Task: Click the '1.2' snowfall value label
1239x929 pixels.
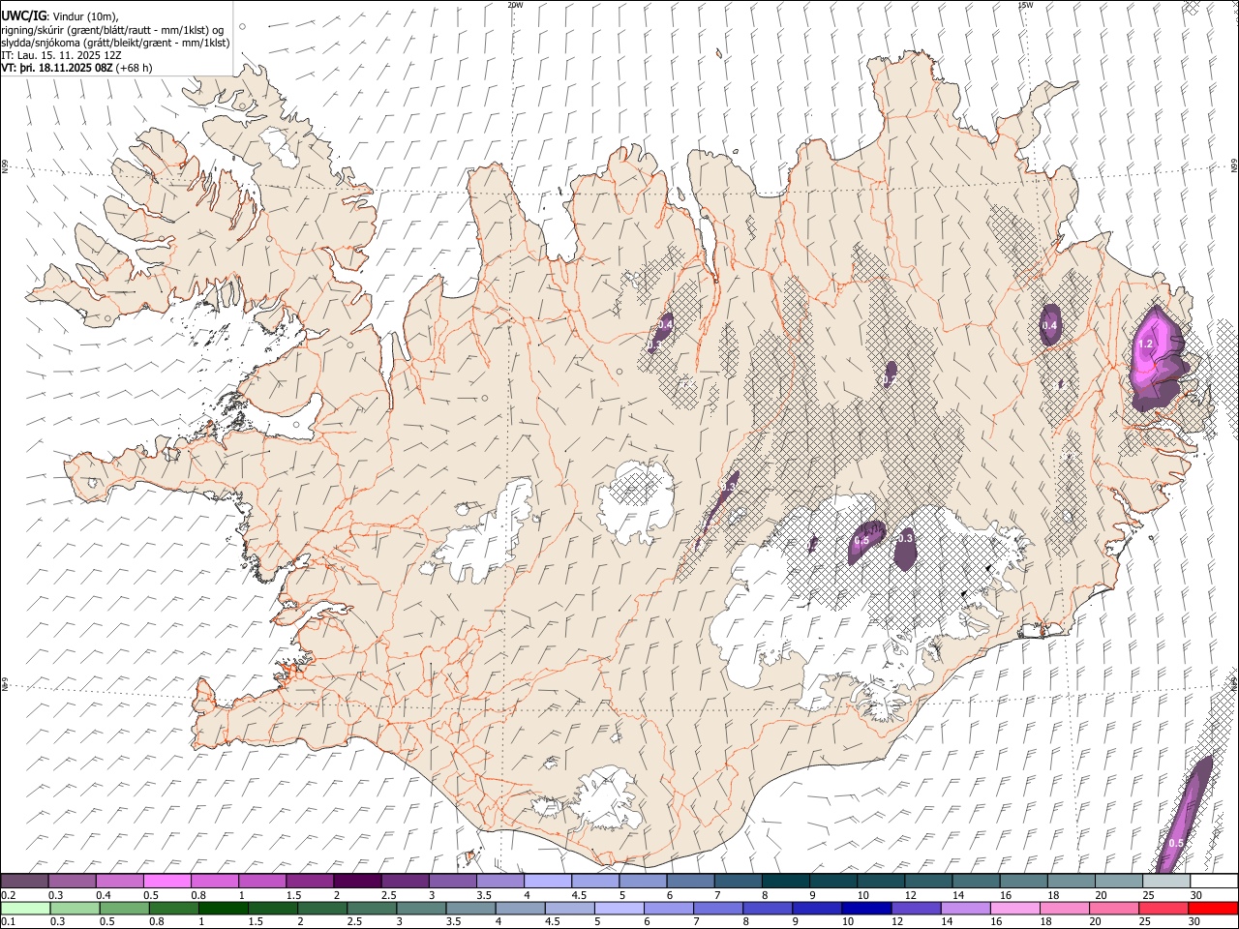Action: (1146, 344)
